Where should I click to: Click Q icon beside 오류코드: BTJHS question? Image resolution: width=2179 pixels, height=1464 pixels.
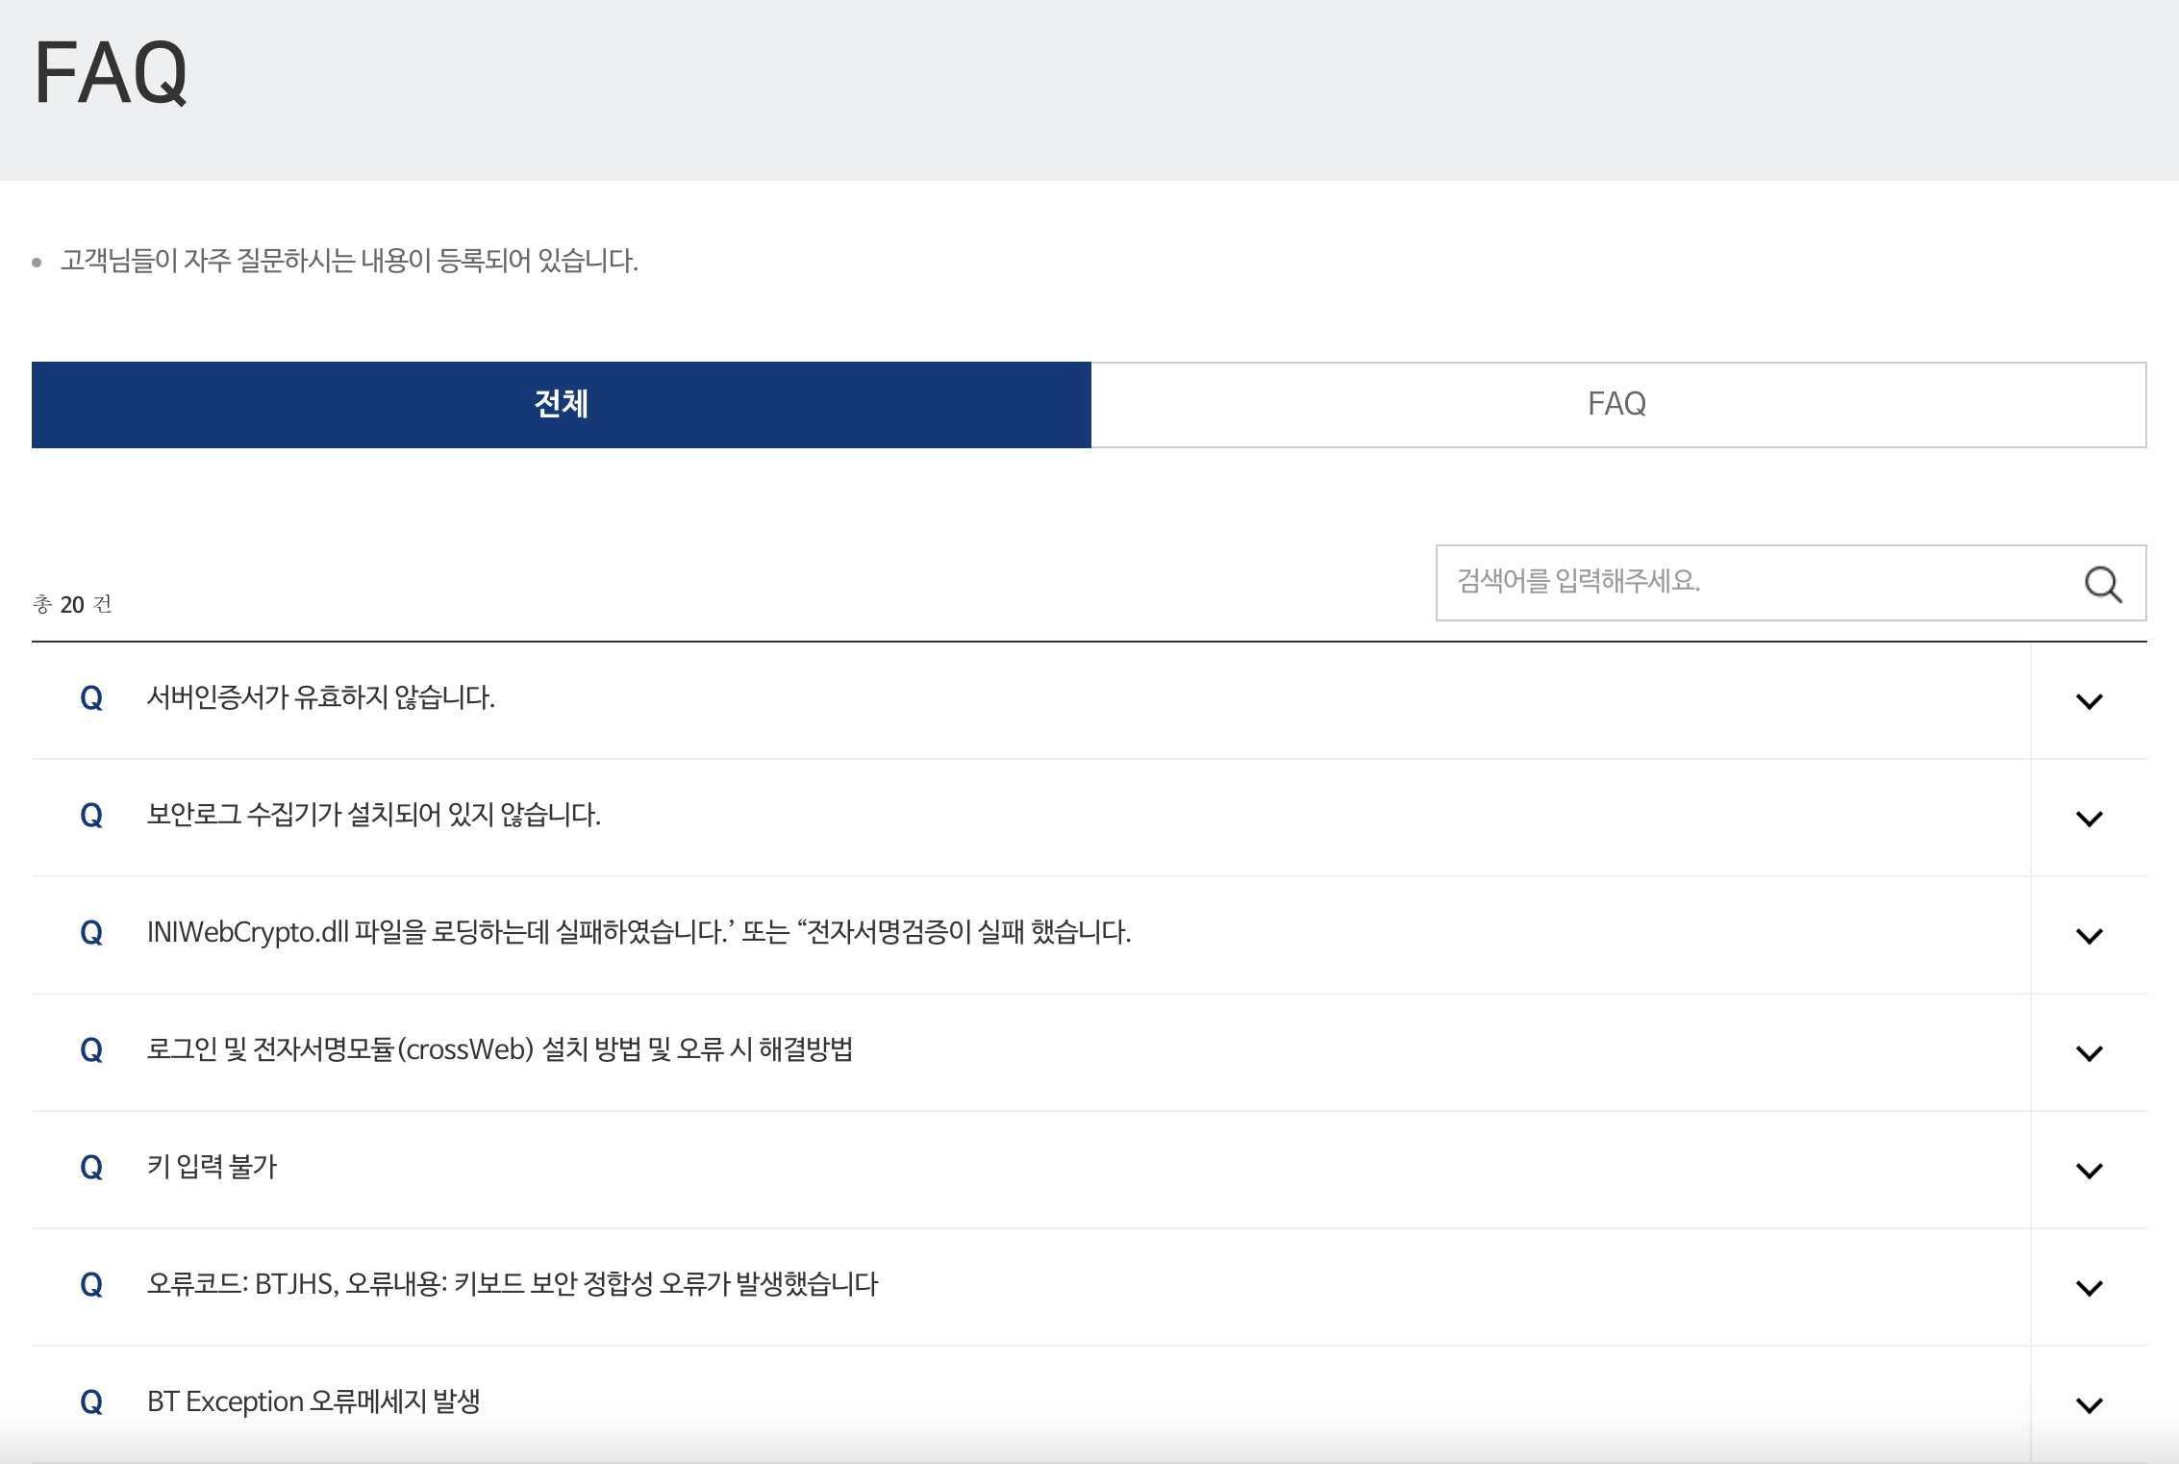(91, 1285)
